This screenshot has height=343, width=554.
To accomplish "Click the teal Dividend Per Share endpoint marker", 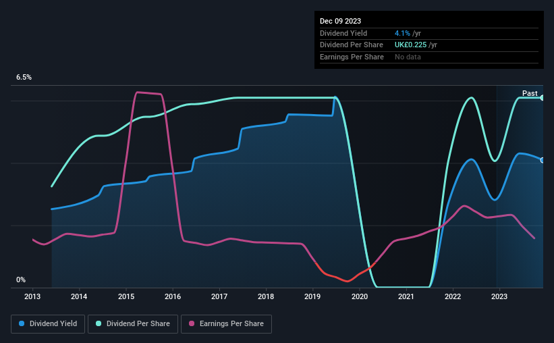I will 543,98.
